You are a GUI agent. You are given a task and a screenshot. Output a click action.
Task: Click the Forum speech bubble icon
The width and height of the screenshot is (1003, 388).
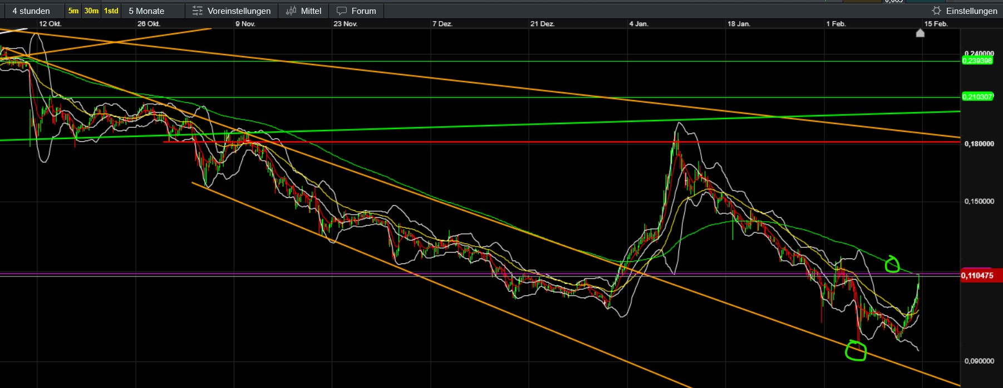341,11
